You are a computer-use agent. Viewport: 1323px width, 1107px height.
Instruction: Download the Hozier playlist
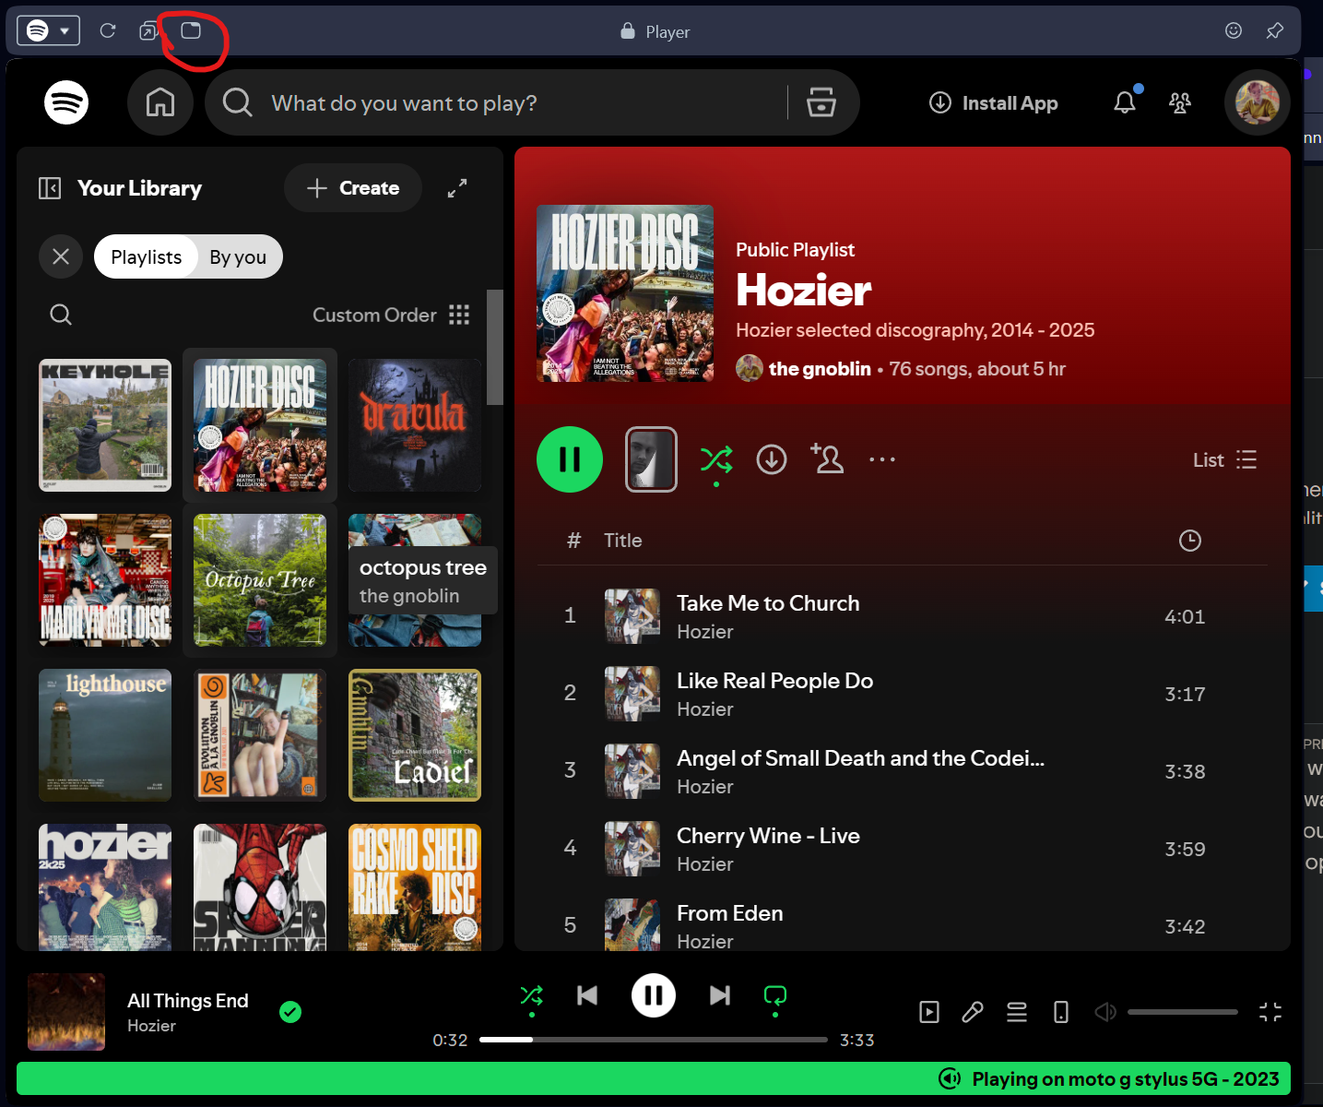pyautogui.click(x=772, y=459)
